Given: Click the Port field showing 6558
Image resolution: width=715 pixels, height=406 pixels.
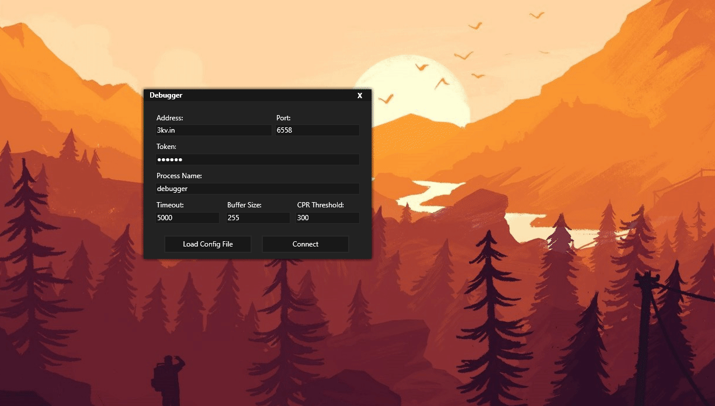Looking at the screenshot, I should tap(318, 130).
